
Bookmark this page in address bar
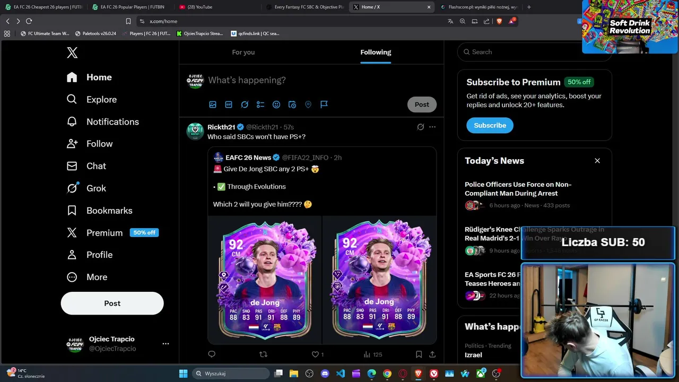tap(128, 21)
